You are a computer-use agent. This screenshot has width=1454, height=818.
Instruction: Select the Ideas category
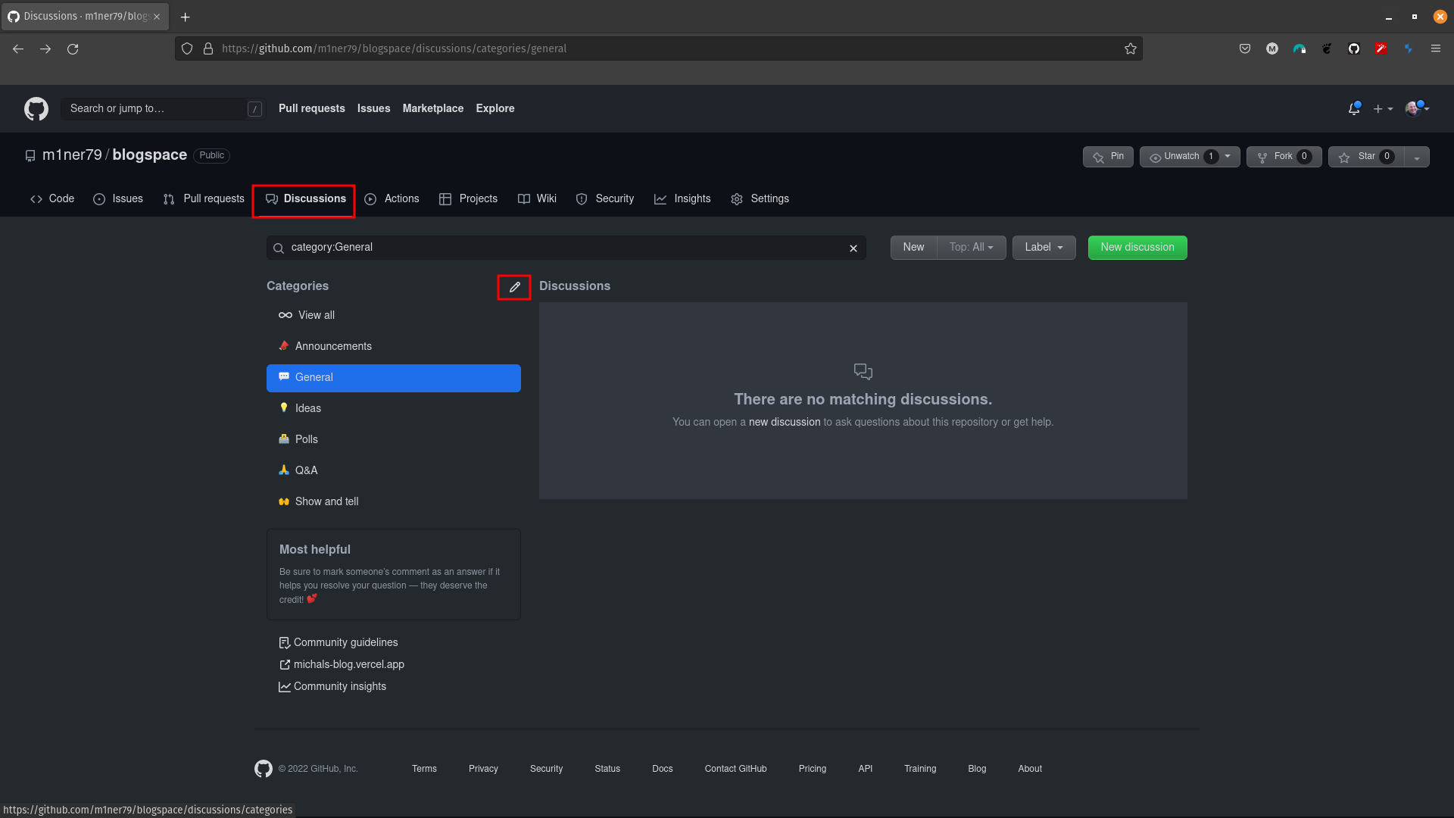(394, 409)
